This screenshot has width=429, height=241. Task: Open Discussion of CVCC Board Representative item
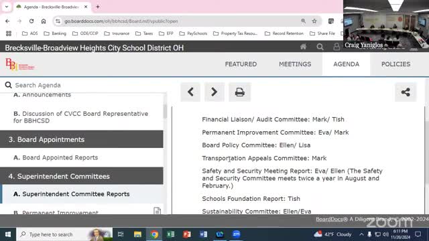(82, 117)
